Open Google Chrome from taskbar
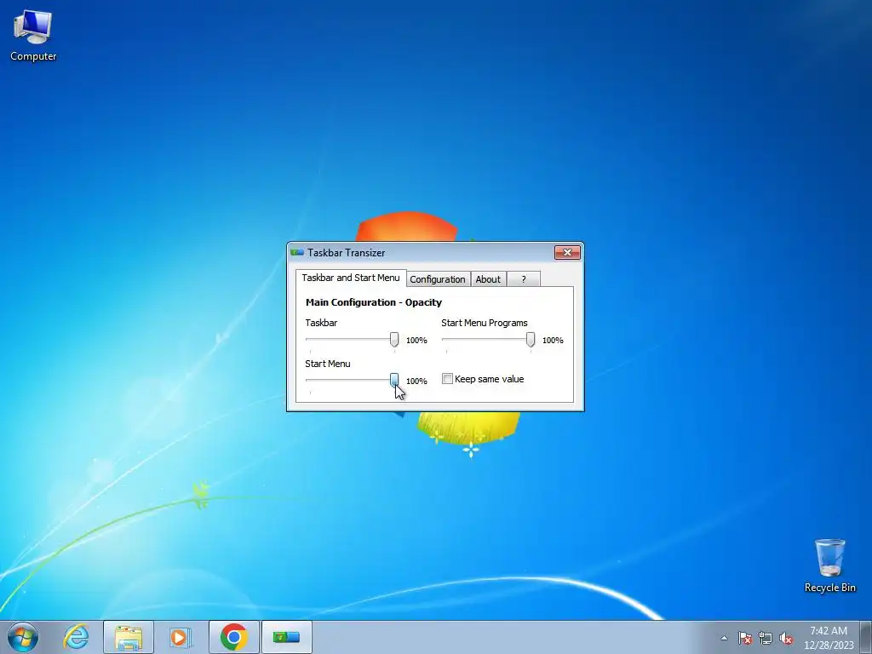This screenshot has height=654, width=872. (x=233, y=637)
